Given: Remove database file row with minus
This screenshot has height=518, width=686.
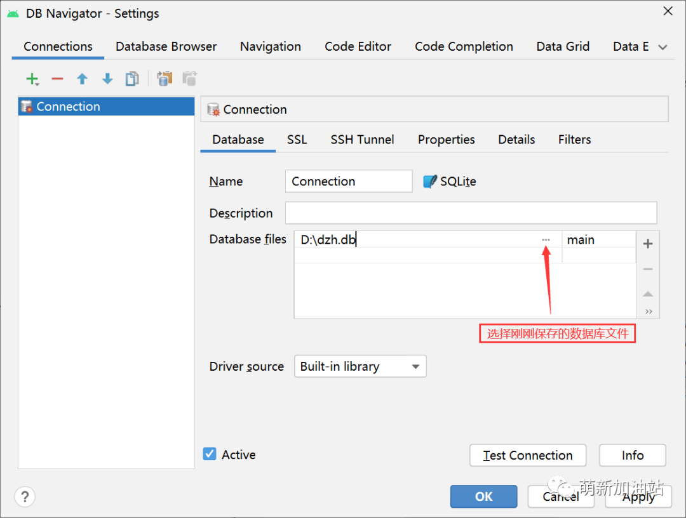Looking at the screenshot, I should 648,269.
